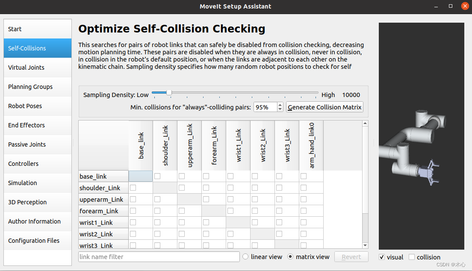This screenshot has width=472, height=271.
Task: Open the Planning Groups section
Action: [x=38, y=87]
